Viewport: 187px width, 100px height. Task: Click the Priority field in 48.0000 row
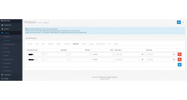[x=79, y=59]
